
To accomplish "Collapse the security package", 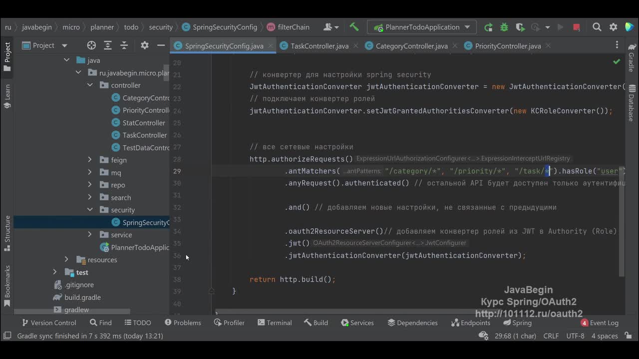I will tap(90, 210).
